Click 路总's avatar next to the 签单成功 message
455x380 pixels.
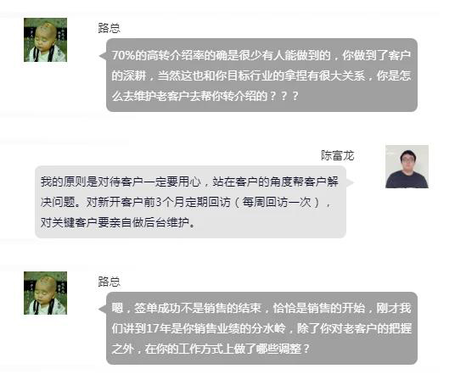[x=45, y=293]
